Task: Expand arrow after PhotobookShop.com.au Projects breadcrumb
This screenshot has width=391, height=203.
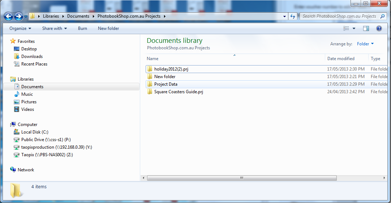Action: click(x=164, y=16)
